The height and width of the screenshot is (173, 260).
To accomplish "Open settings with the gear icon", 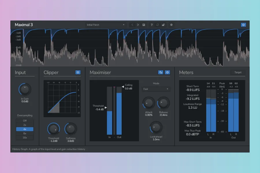I will [x=171, y=25].
